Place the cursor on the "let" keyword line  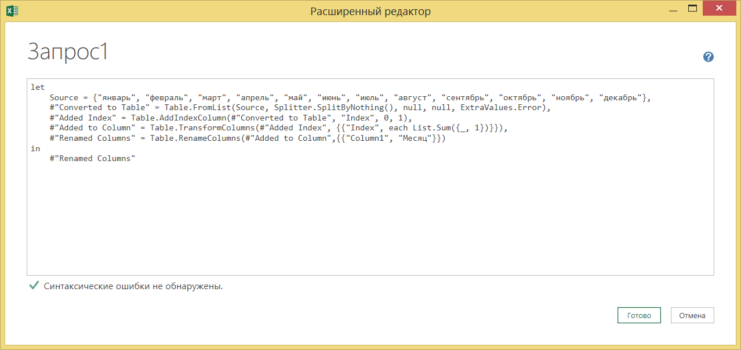point(38,87)
